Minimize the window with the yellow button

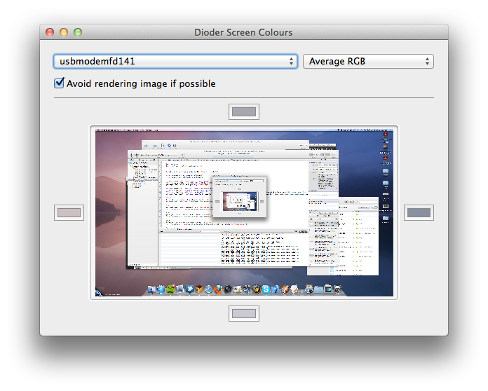64,32
